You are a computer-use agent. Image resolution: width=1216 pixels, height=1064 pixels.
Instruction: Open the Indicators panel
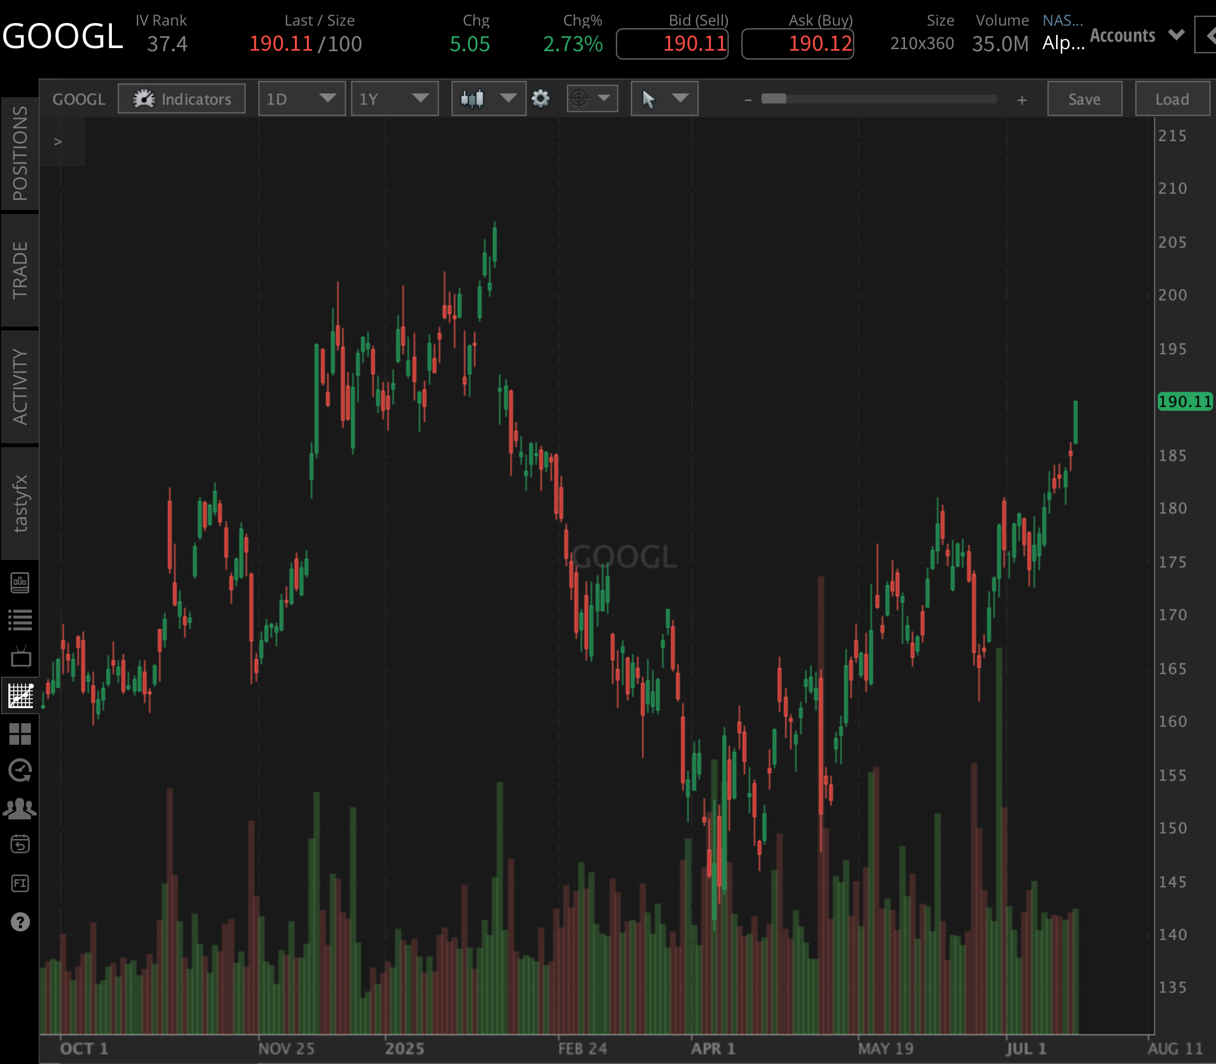coord(181,99)
